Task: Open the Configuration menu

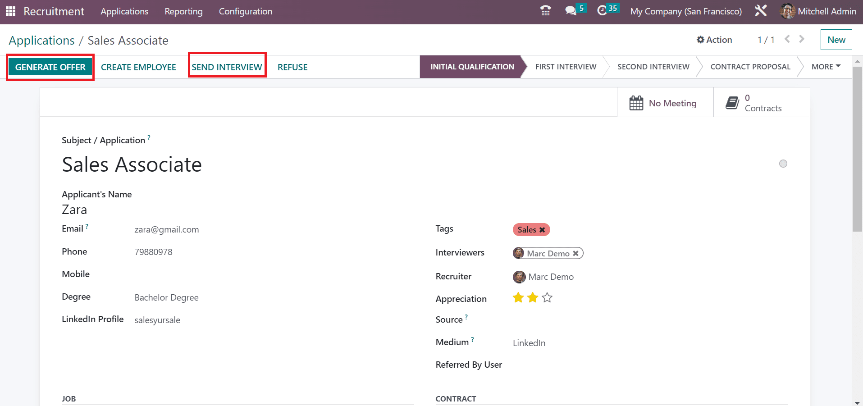Action: [x=245, y=11]
